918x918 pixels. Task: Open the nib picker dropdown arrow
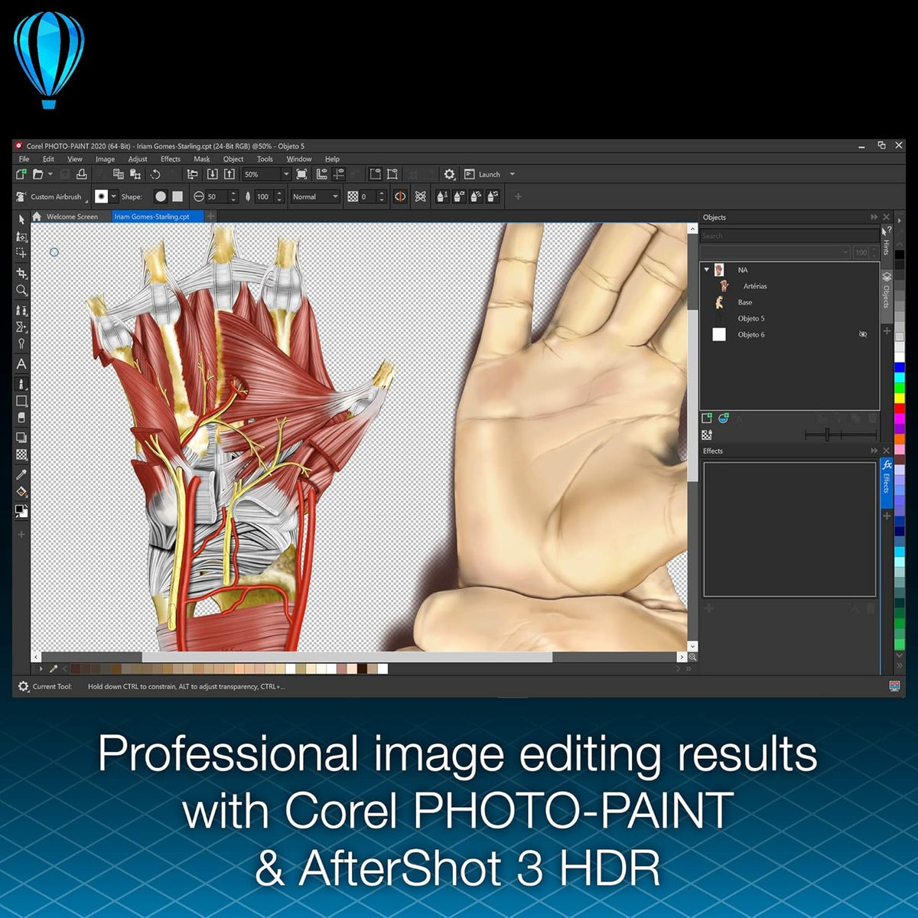coord(114,197)
